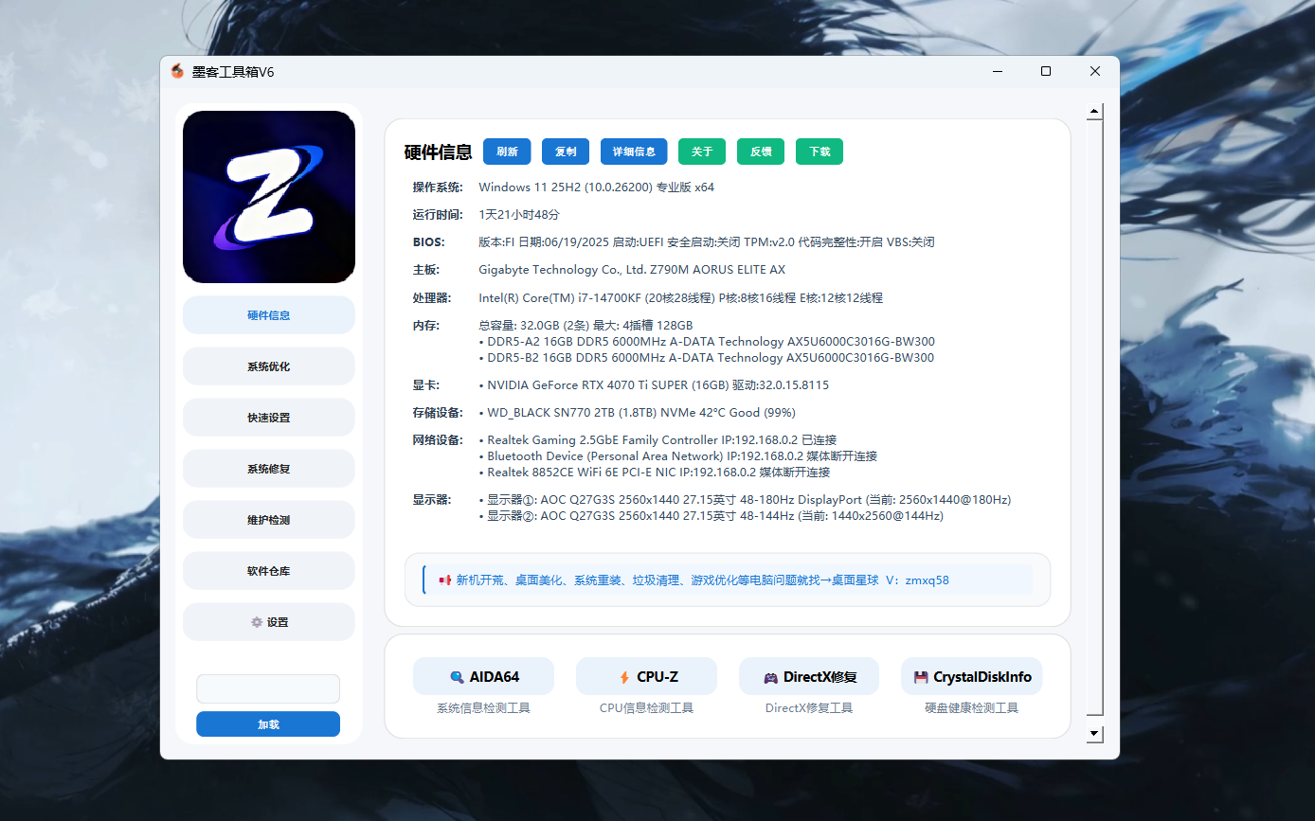Select the Z logo image
This screenshot has height=821, width=1315.
[x=268, y=197]
